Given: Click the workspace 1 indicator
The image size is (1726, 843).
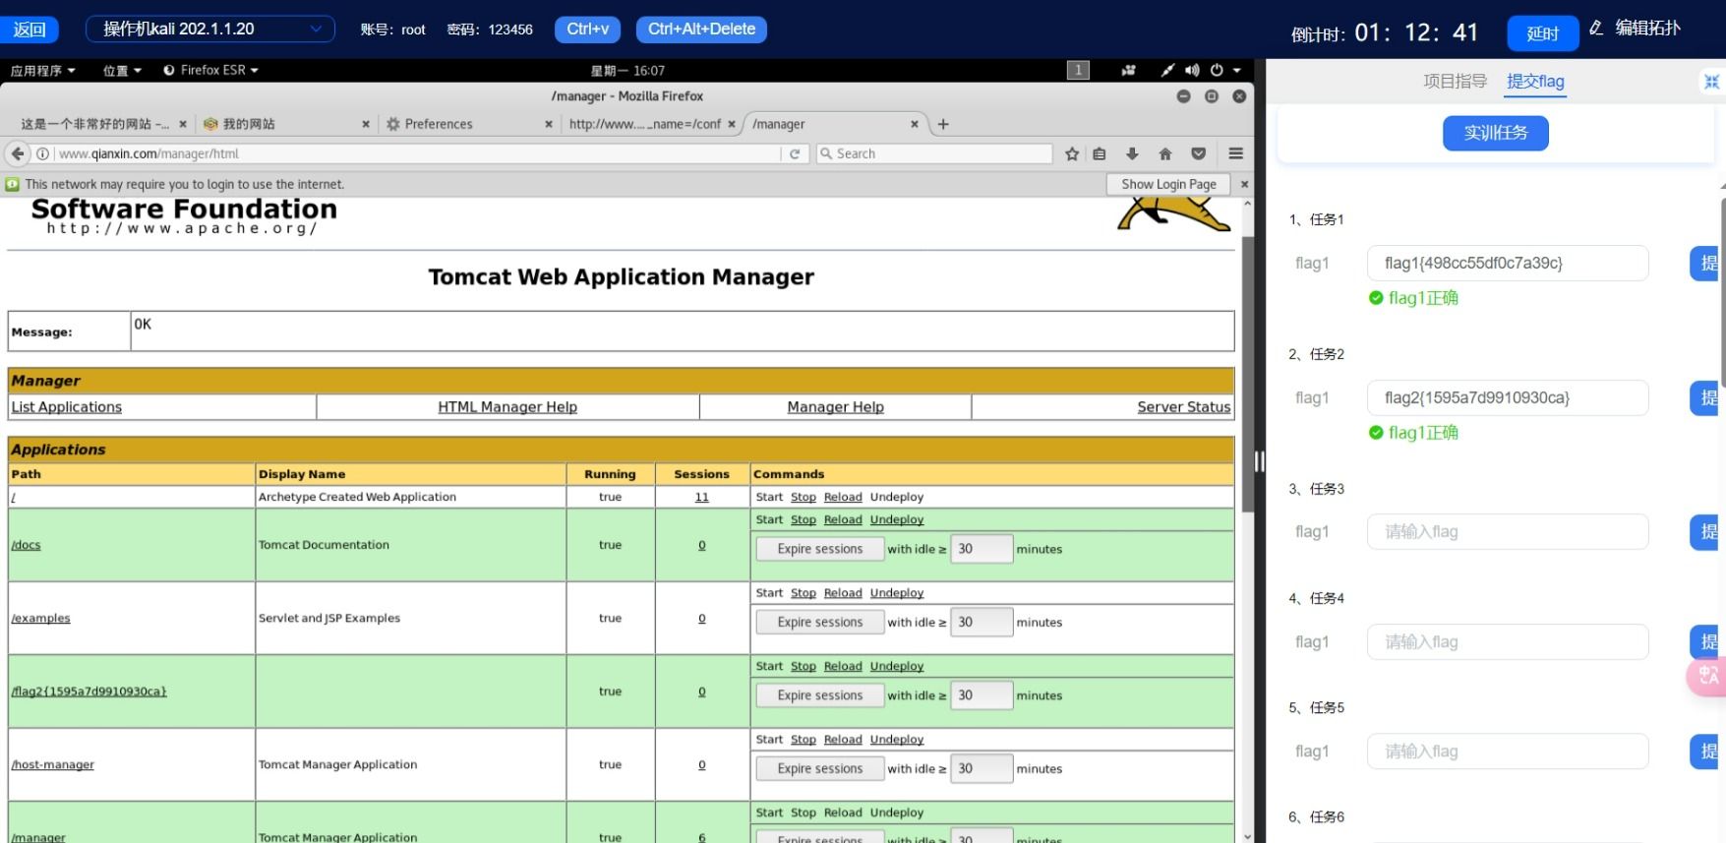Looking at the screenshot, I should click(x=1078, y=70).
